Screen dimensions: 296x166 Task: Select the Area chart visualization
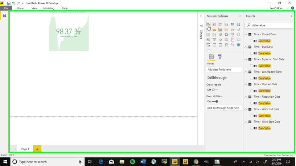[x=214, y=29]
